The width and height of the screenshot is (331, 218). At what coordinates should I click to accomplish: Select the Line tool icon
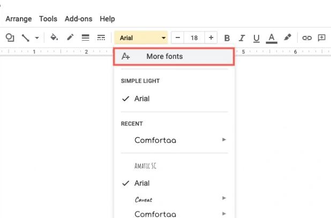tap(25, 38)
